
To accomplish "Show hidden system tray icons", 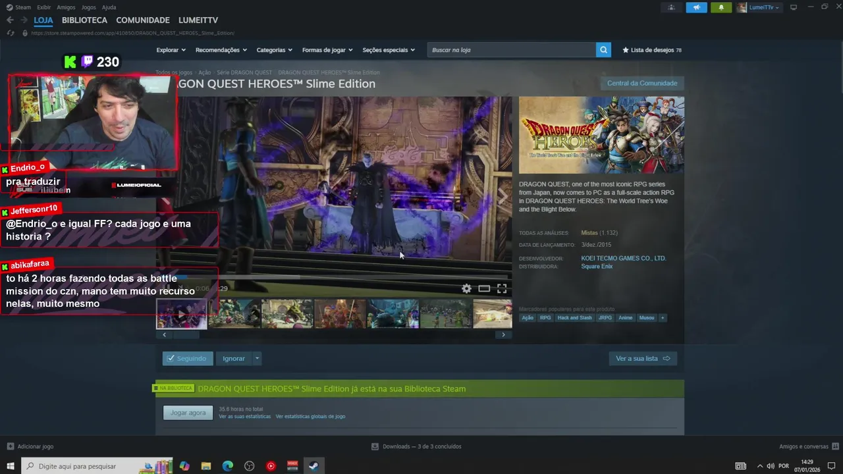I will coord(760,466).
